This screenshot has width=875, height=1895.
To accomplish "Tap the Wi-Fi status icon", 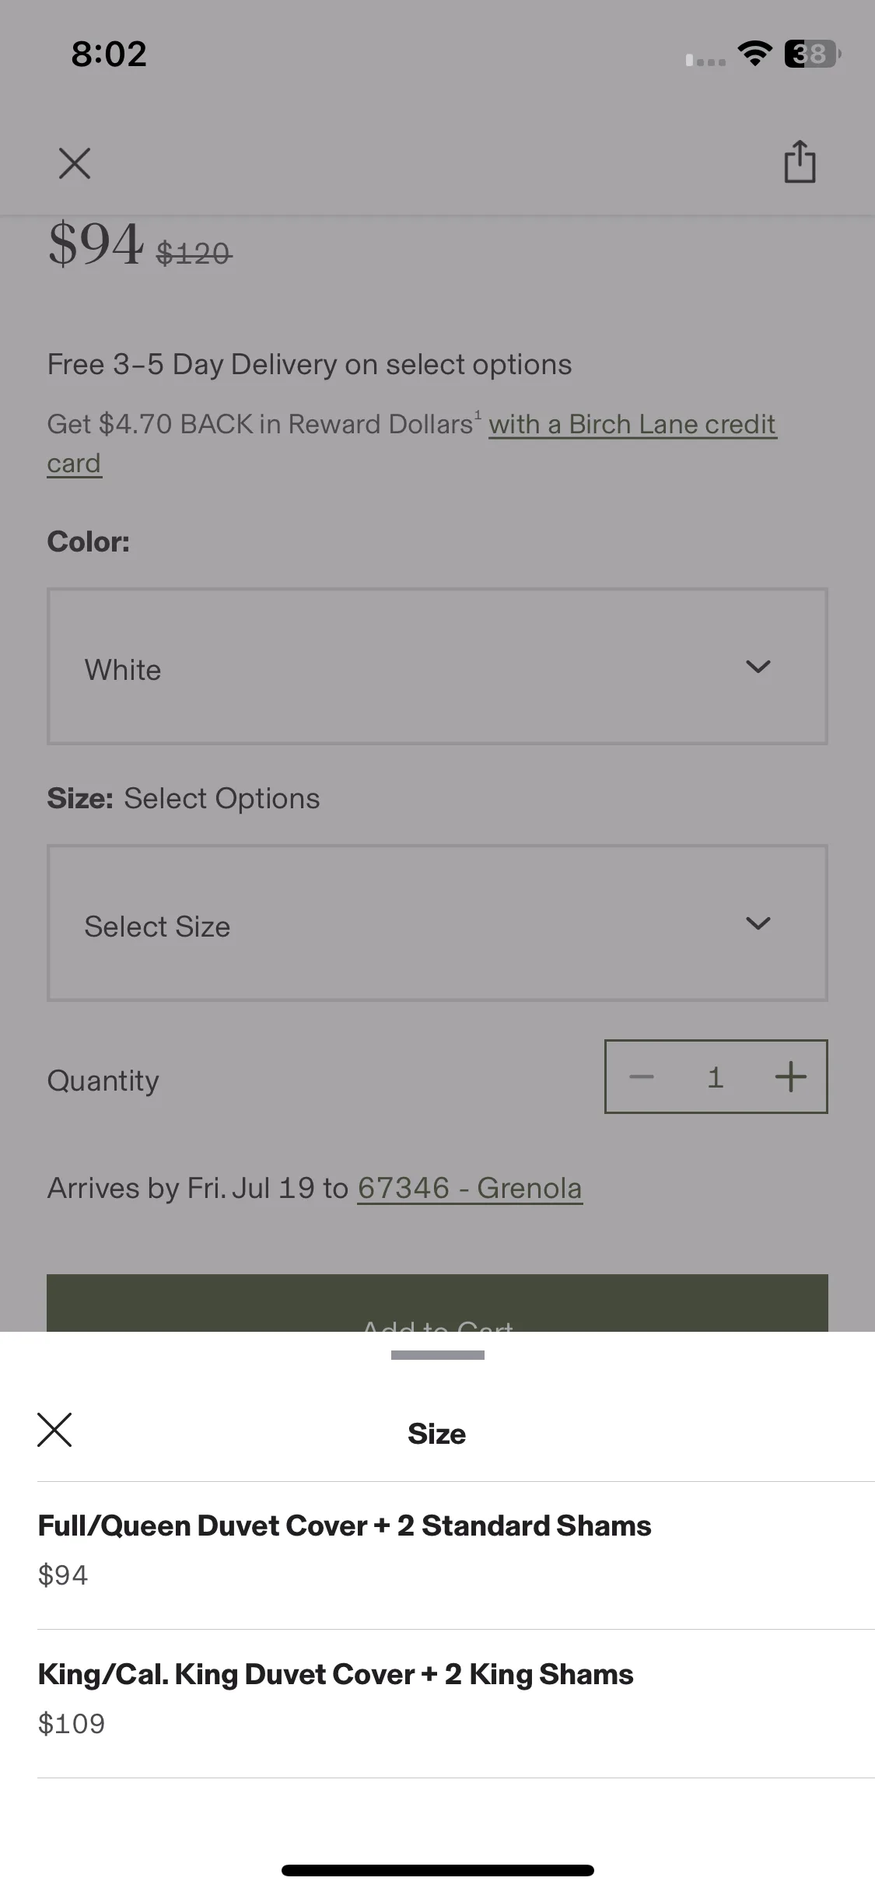I will click(x=754, y=54).
